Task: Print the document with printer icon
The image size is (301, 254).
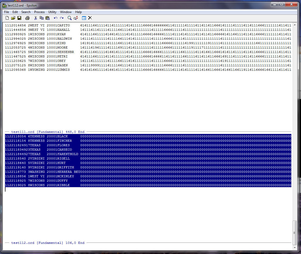Action: [x=27, y=18]
